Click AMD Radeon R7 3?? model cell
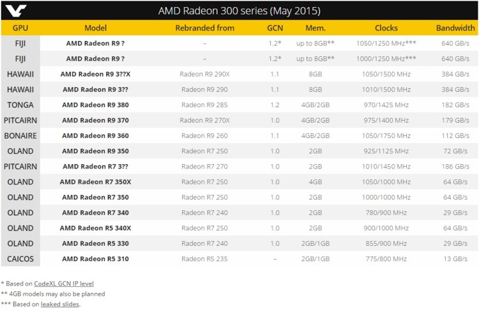 pyautogui.click(x=96, y=167)
